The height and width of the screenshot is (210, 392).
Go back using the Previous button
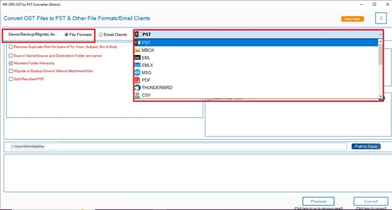click(x=318, y=201)
